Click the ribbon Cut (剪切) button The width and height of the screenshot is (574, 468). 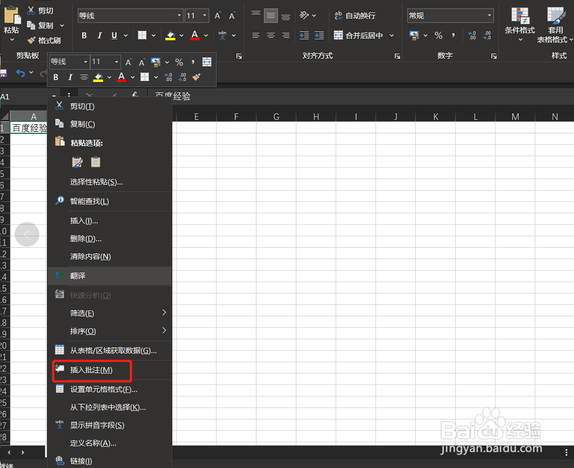pos(40,11)
